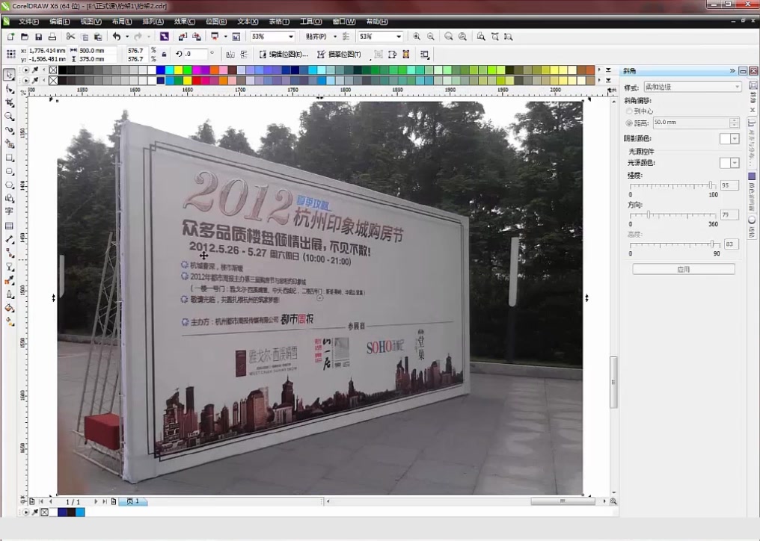Click the 应用 button in bevel docker
This screenshot has height=541, width=760.
point(682,268)
